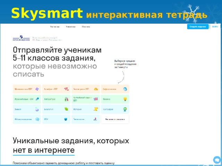Open the Школам menu item
The height and width of the screenshot is (166, 222).
(86, 27)
